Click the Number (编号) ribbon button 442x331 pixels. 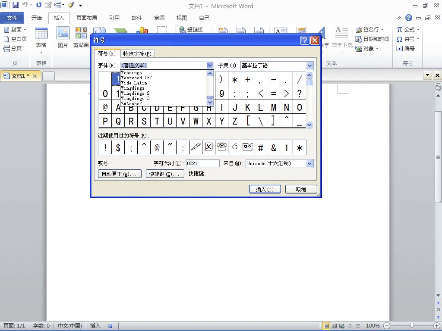406,48
